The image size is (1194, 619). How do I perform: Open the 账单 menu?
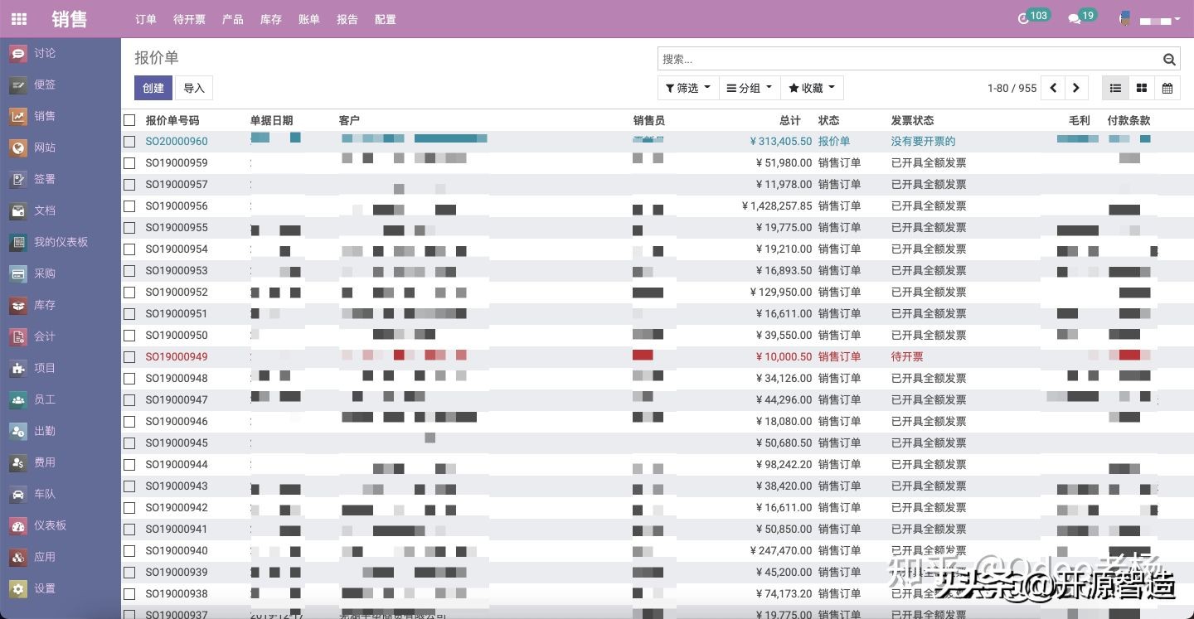pos(309,19)
